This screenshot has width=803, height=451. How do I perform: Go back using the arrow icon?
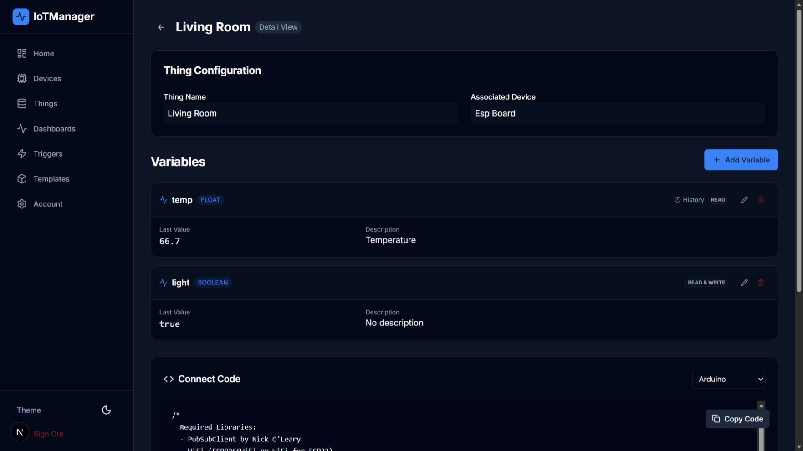pos(161,27)
